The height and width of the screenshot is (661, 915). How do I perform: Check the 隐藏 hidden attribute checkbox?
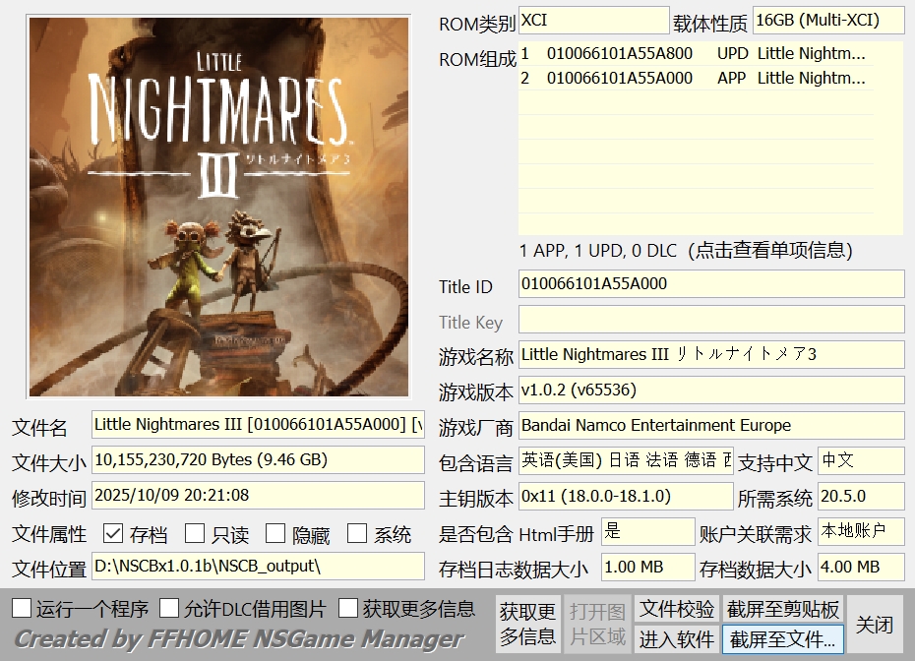coord(275,534)
